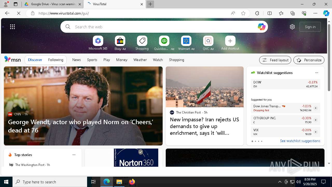Open the Extensions menu
Screen dimensions: 332x187
tap(257, 13)
